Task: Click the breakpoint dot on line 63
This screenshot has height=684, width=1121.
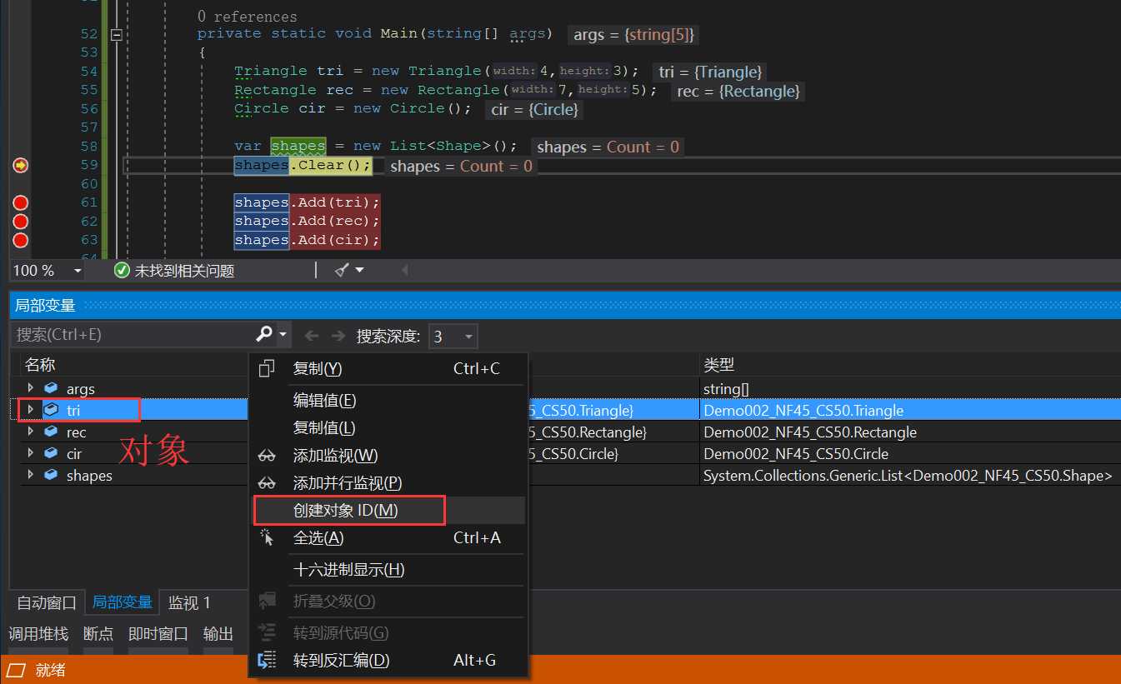Action: 21,240
